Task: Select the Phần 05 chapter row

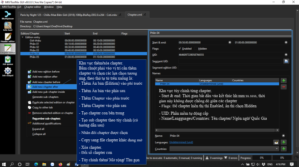Action: point(84,57)
